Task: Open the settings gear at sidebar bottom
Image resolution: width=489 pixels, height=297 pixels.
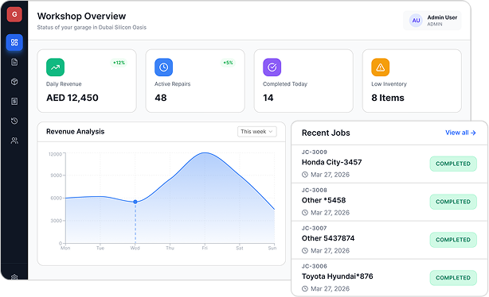Action: coord(14,277)
